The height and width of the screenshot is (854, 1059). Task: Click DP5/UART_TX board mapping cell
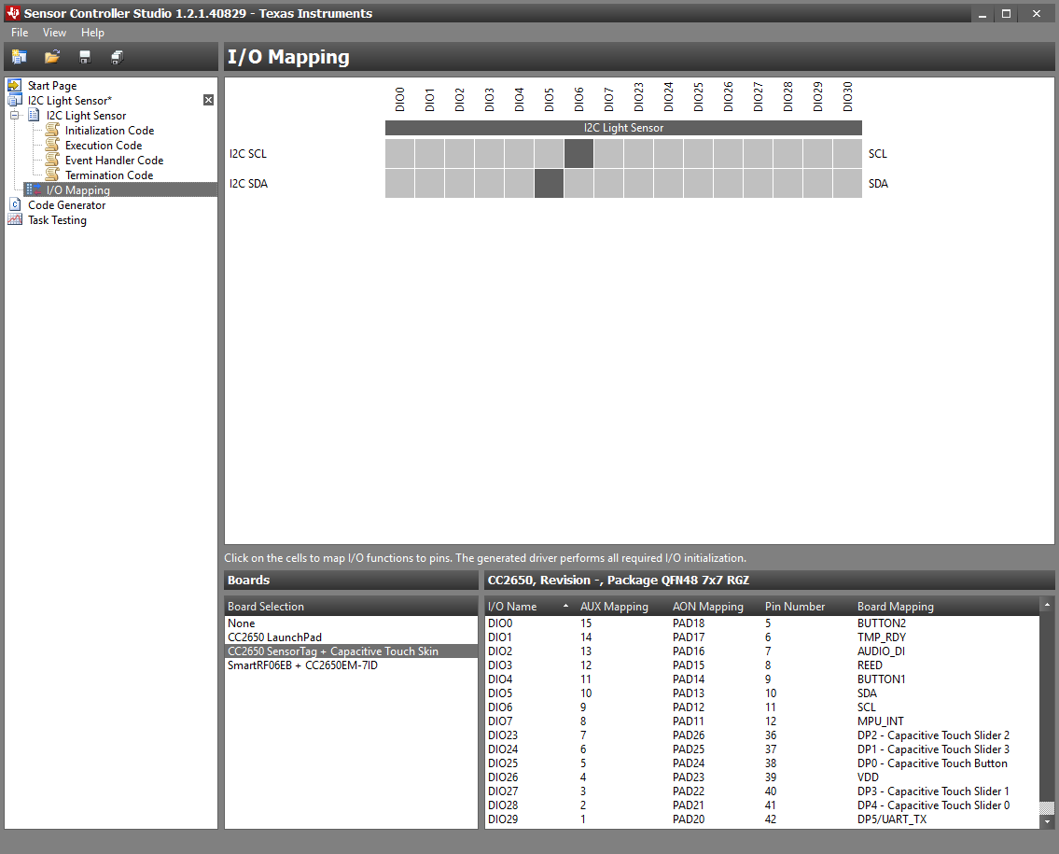click(891, 819)
